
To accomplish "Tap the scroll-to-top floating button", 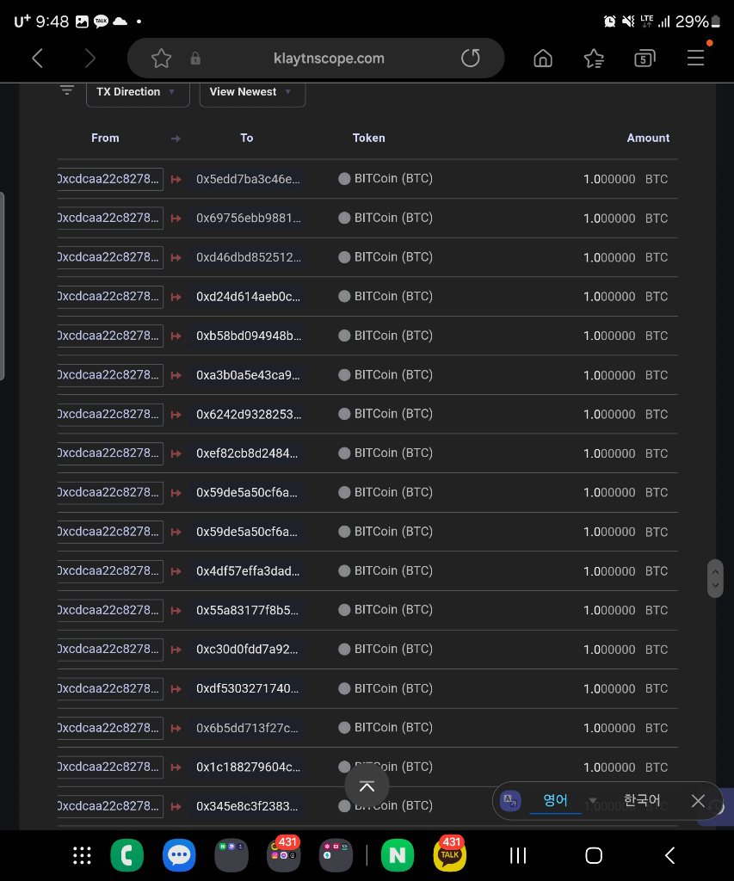I will (x=367, y=786).
